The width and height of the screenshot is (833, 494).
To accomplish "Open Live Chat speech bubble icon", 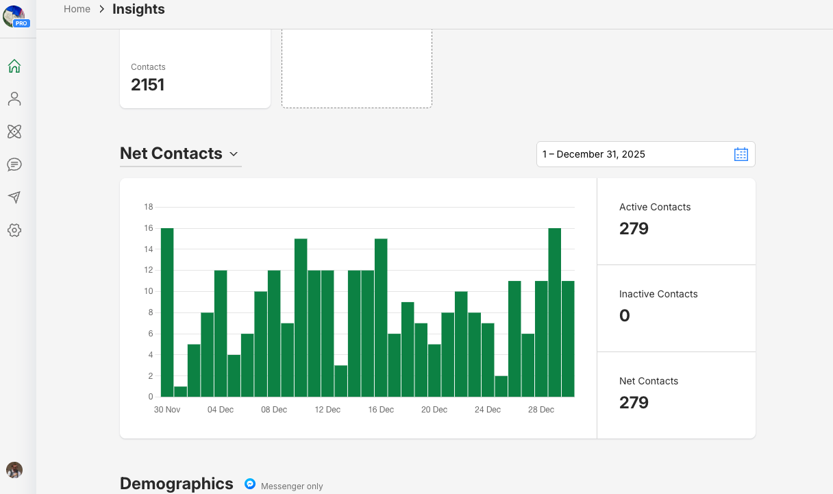I will click(14, 164).
